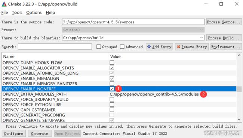Close the CMake window
The image size is (243, 138).
click(237, 4)
